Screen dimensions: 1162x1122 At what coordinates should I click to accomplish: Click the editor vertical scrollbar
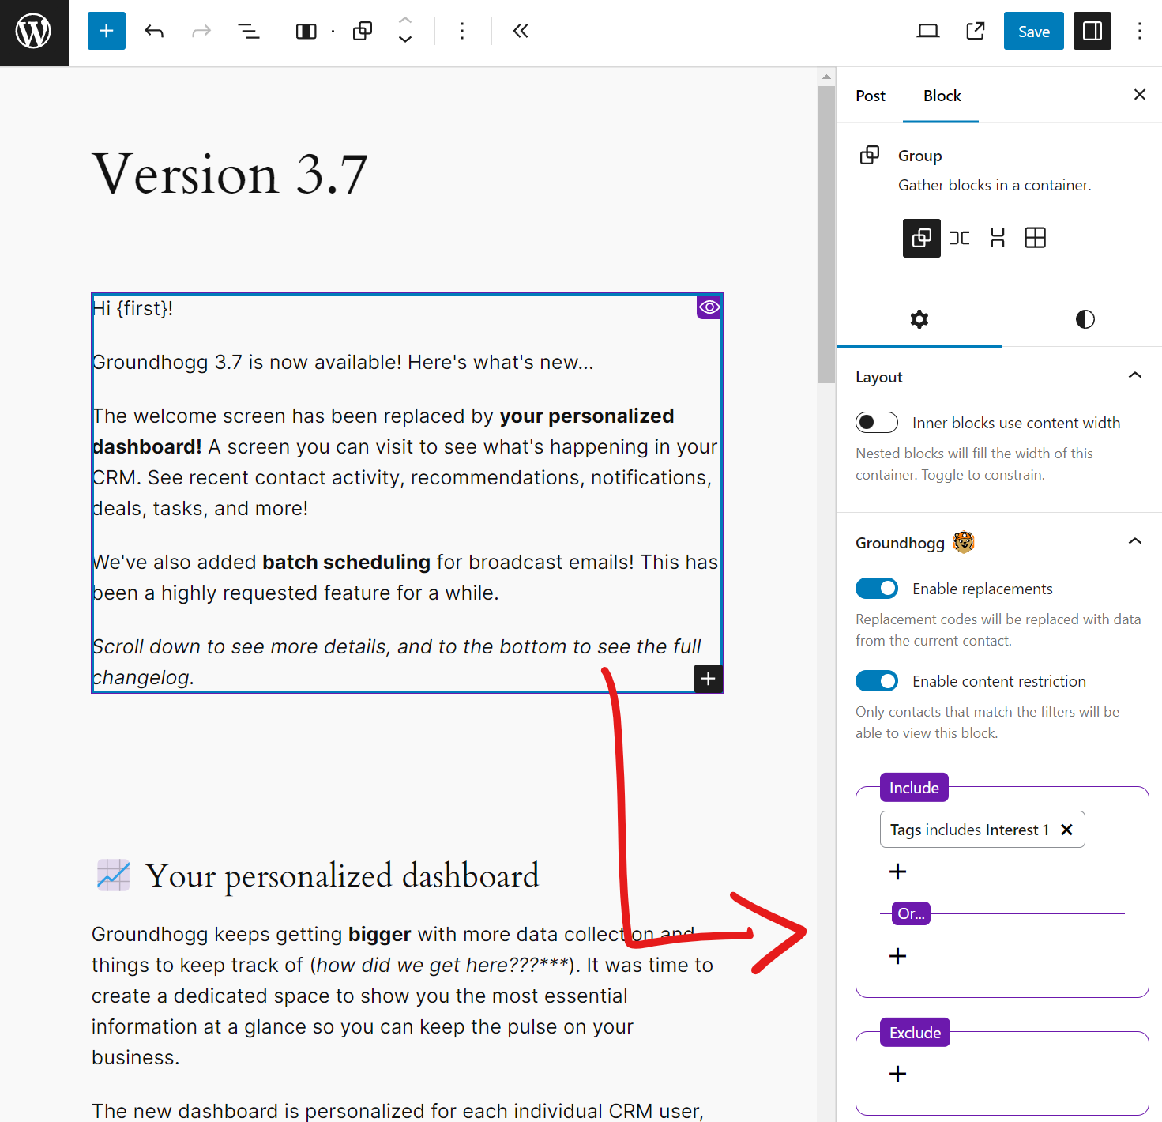(826, 235)
